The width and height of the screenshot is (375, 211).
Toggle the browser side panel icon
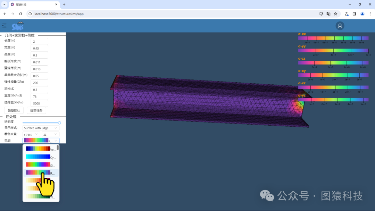pyautogui.click(x=354, y=14)
